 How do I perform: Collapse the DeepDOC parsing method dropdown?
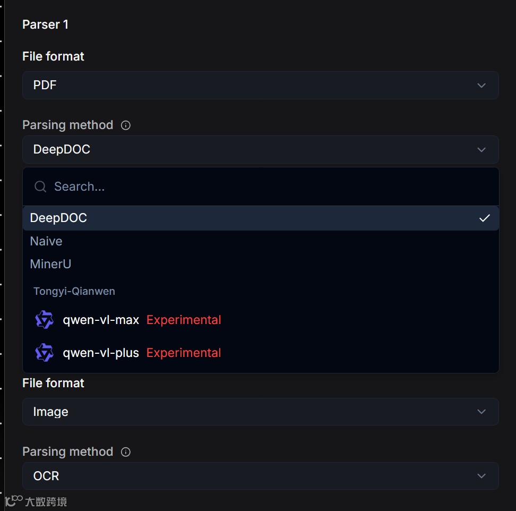pyautogui.click(x=260, y=150)
